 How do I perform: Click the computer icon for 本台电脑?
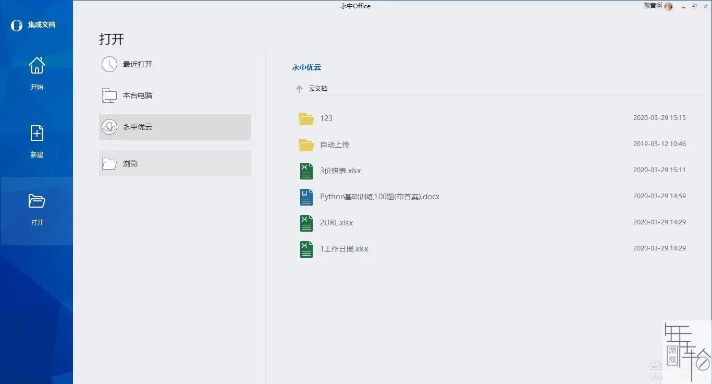pos(109,95)
